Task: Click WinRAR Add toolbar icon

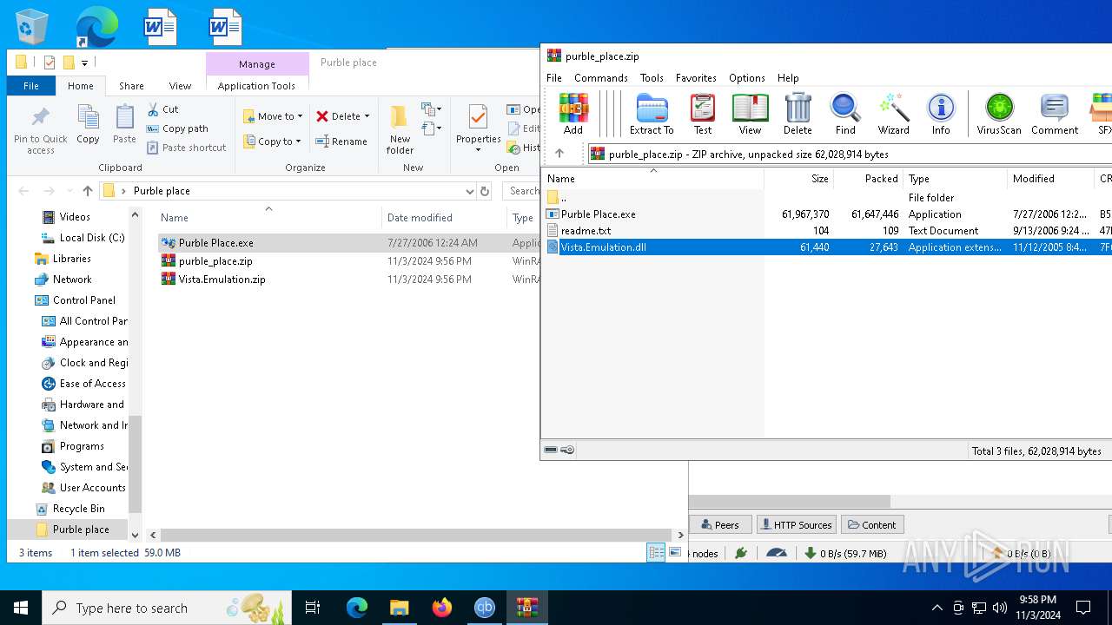Action: click(x=573, y=115)
